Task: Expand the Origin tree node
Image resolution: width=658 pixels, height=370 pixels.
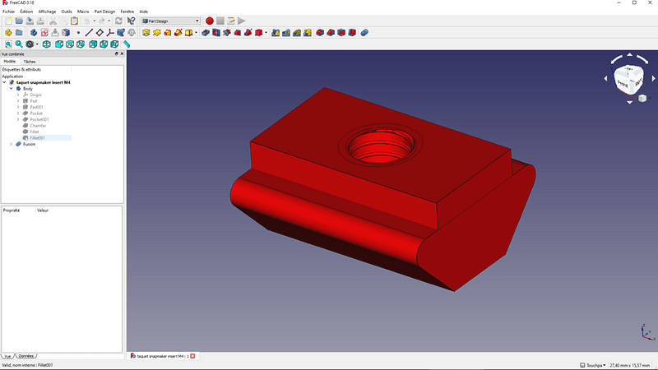Action: 18,95
